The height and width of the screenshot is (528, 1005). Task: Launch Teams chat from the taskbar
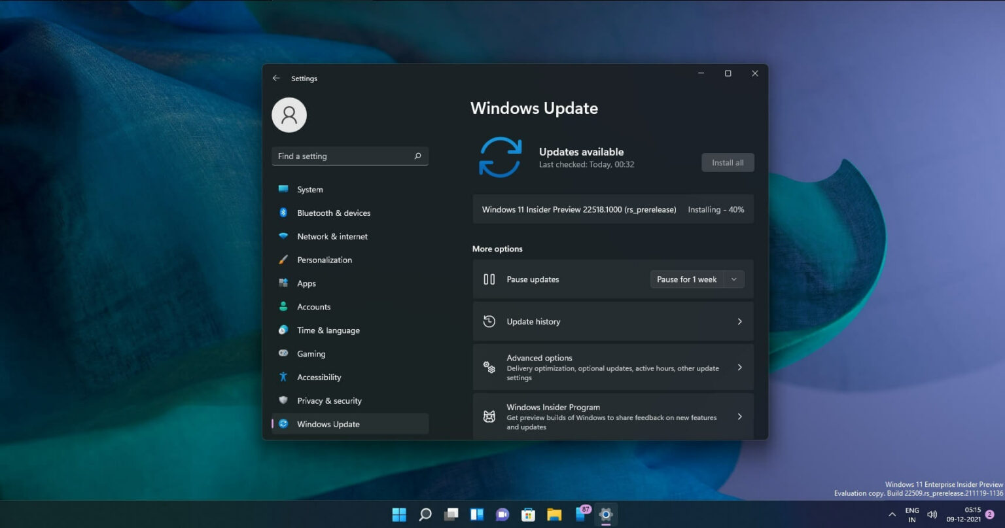pyautogui.click(x=502, y=514)
